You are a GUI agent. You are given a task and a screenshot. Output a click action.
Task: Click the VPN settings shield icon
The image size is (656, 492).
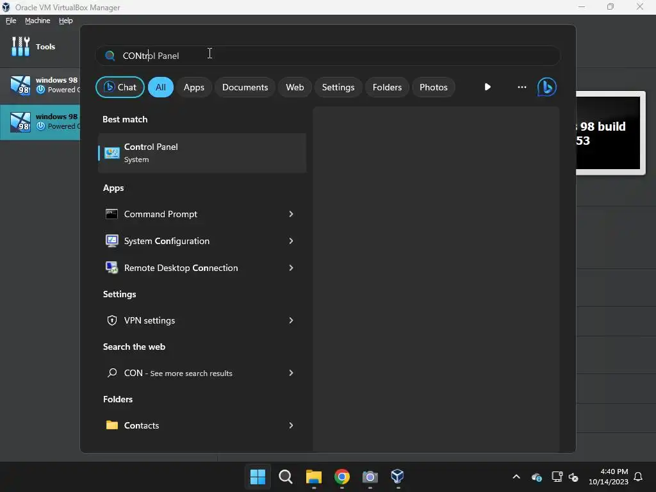tap(111, 320)
